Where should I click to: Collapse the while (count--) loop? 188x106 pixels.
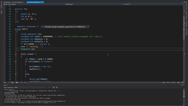(x=16, y=54)
